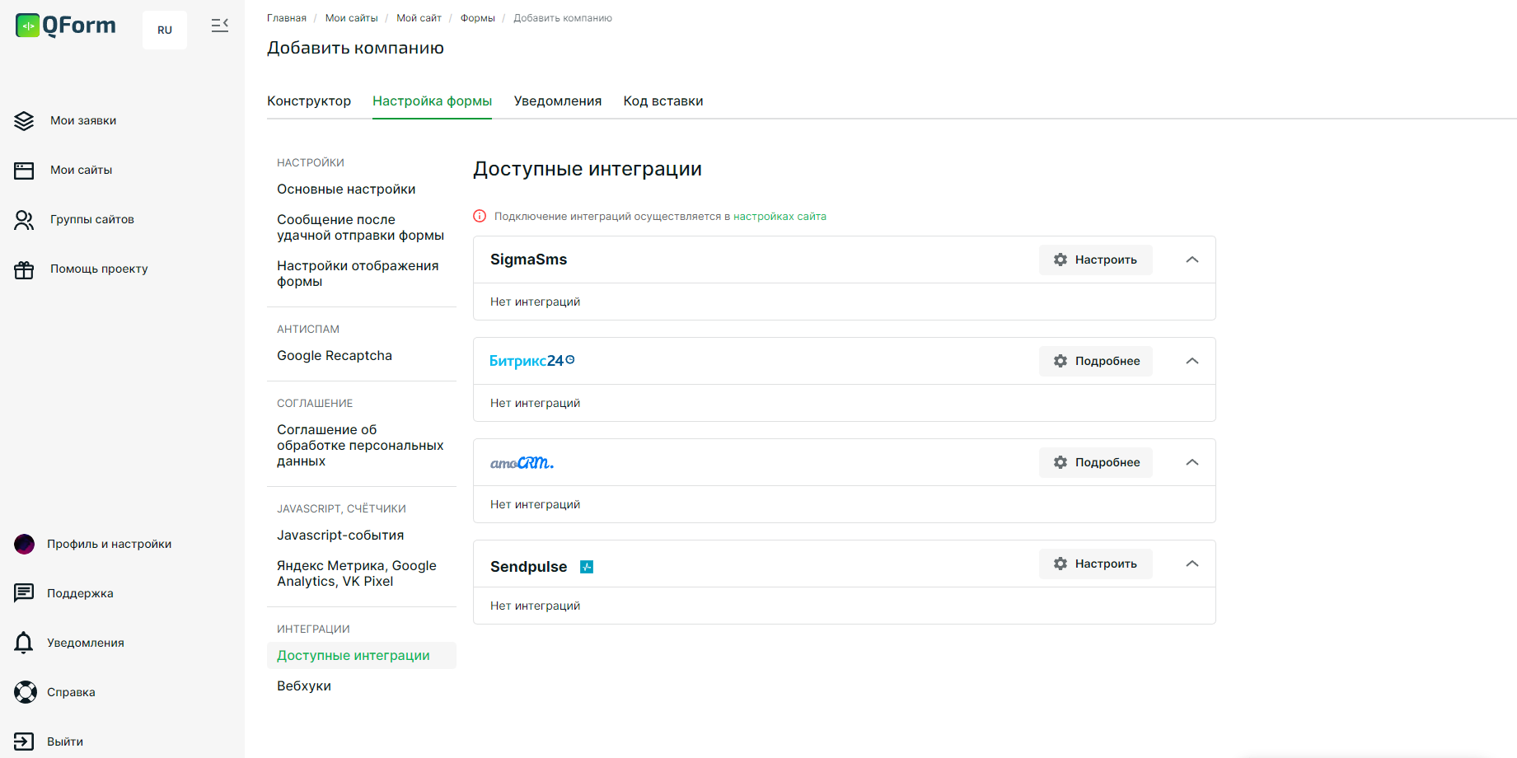
Task: Go to Мой сайт breadcrumb
Action: point(419,18)
